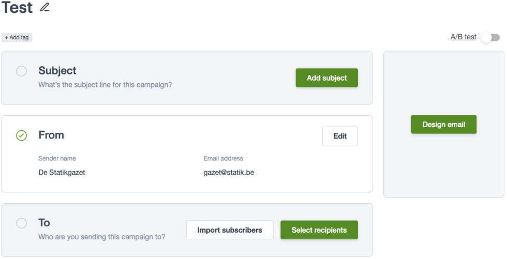Open the Design email editor

click(444, 125)
